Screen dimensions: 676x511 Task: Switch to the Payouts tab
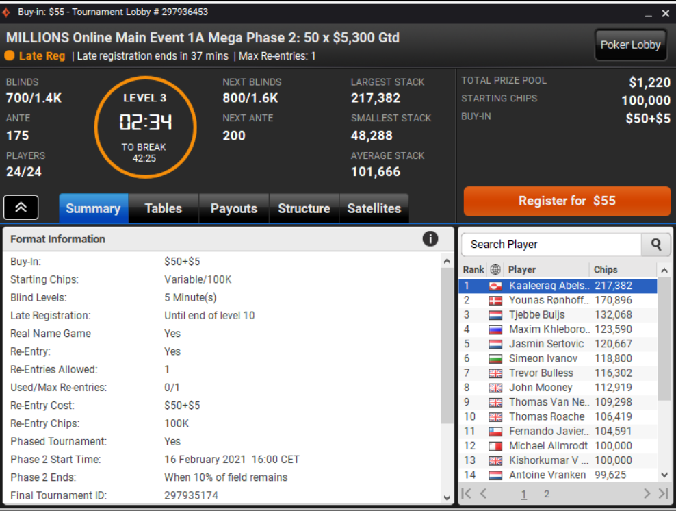coord(234,208)
